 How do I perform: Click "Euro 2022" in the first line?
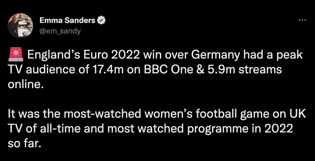coord(110,55)
